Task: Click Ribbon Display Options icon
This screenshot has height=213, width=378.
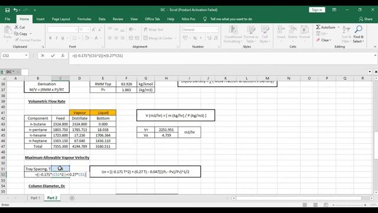Action: click(x=334, y=10)
